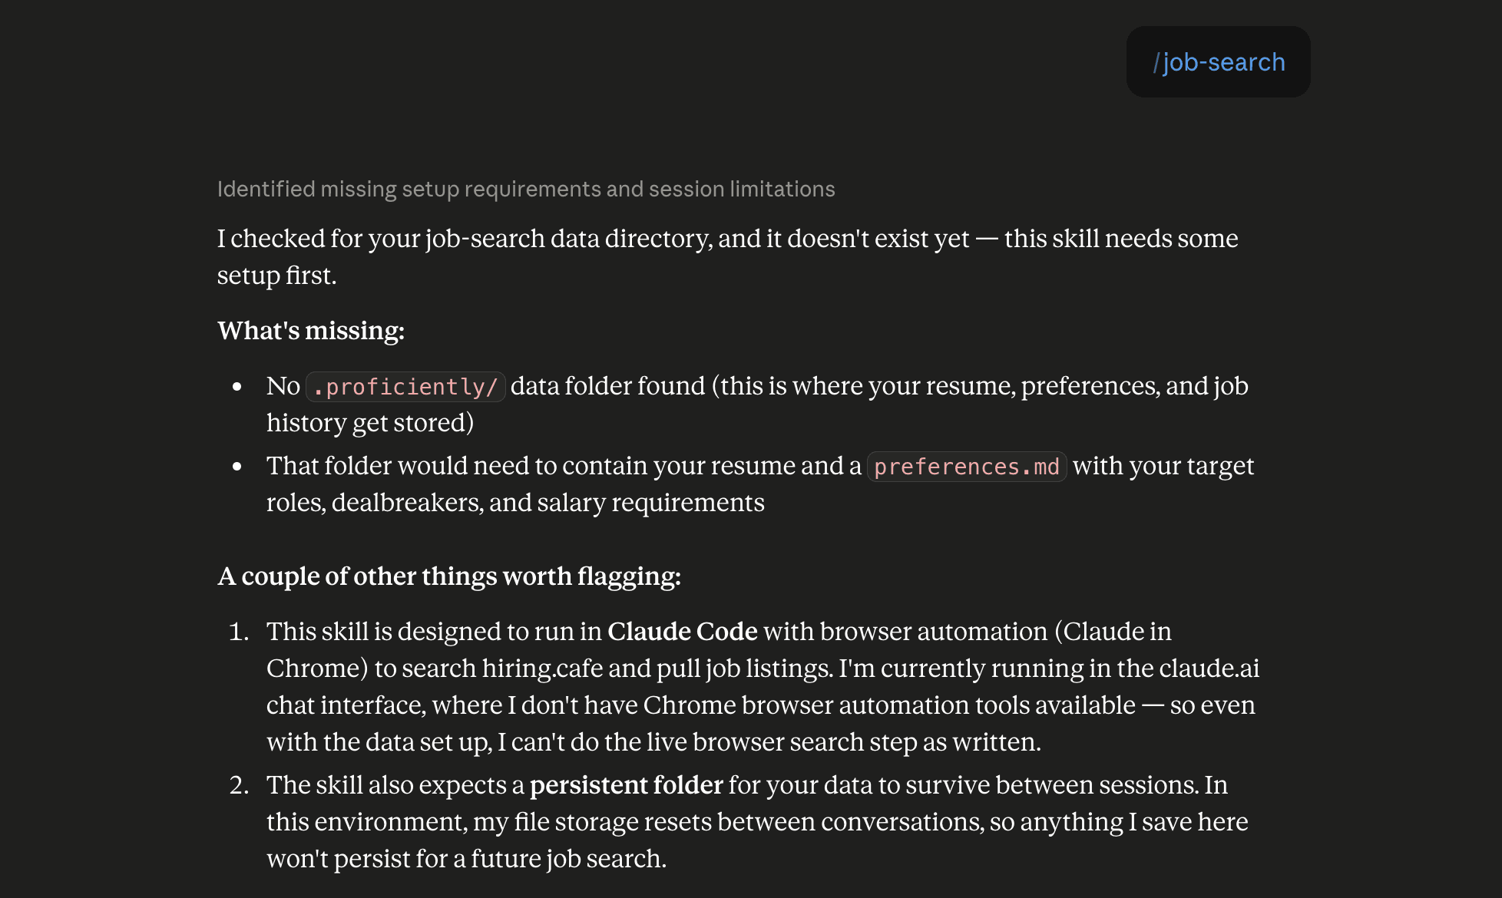Click the bullet marker before 'No .proficiently/'
The height and width of the screenshot is (898, 1502).
[237, 387]
